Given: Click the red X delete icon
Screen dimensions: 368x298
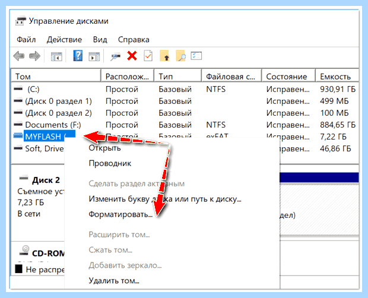Looking at the screenshot, I should click(132, 56).
